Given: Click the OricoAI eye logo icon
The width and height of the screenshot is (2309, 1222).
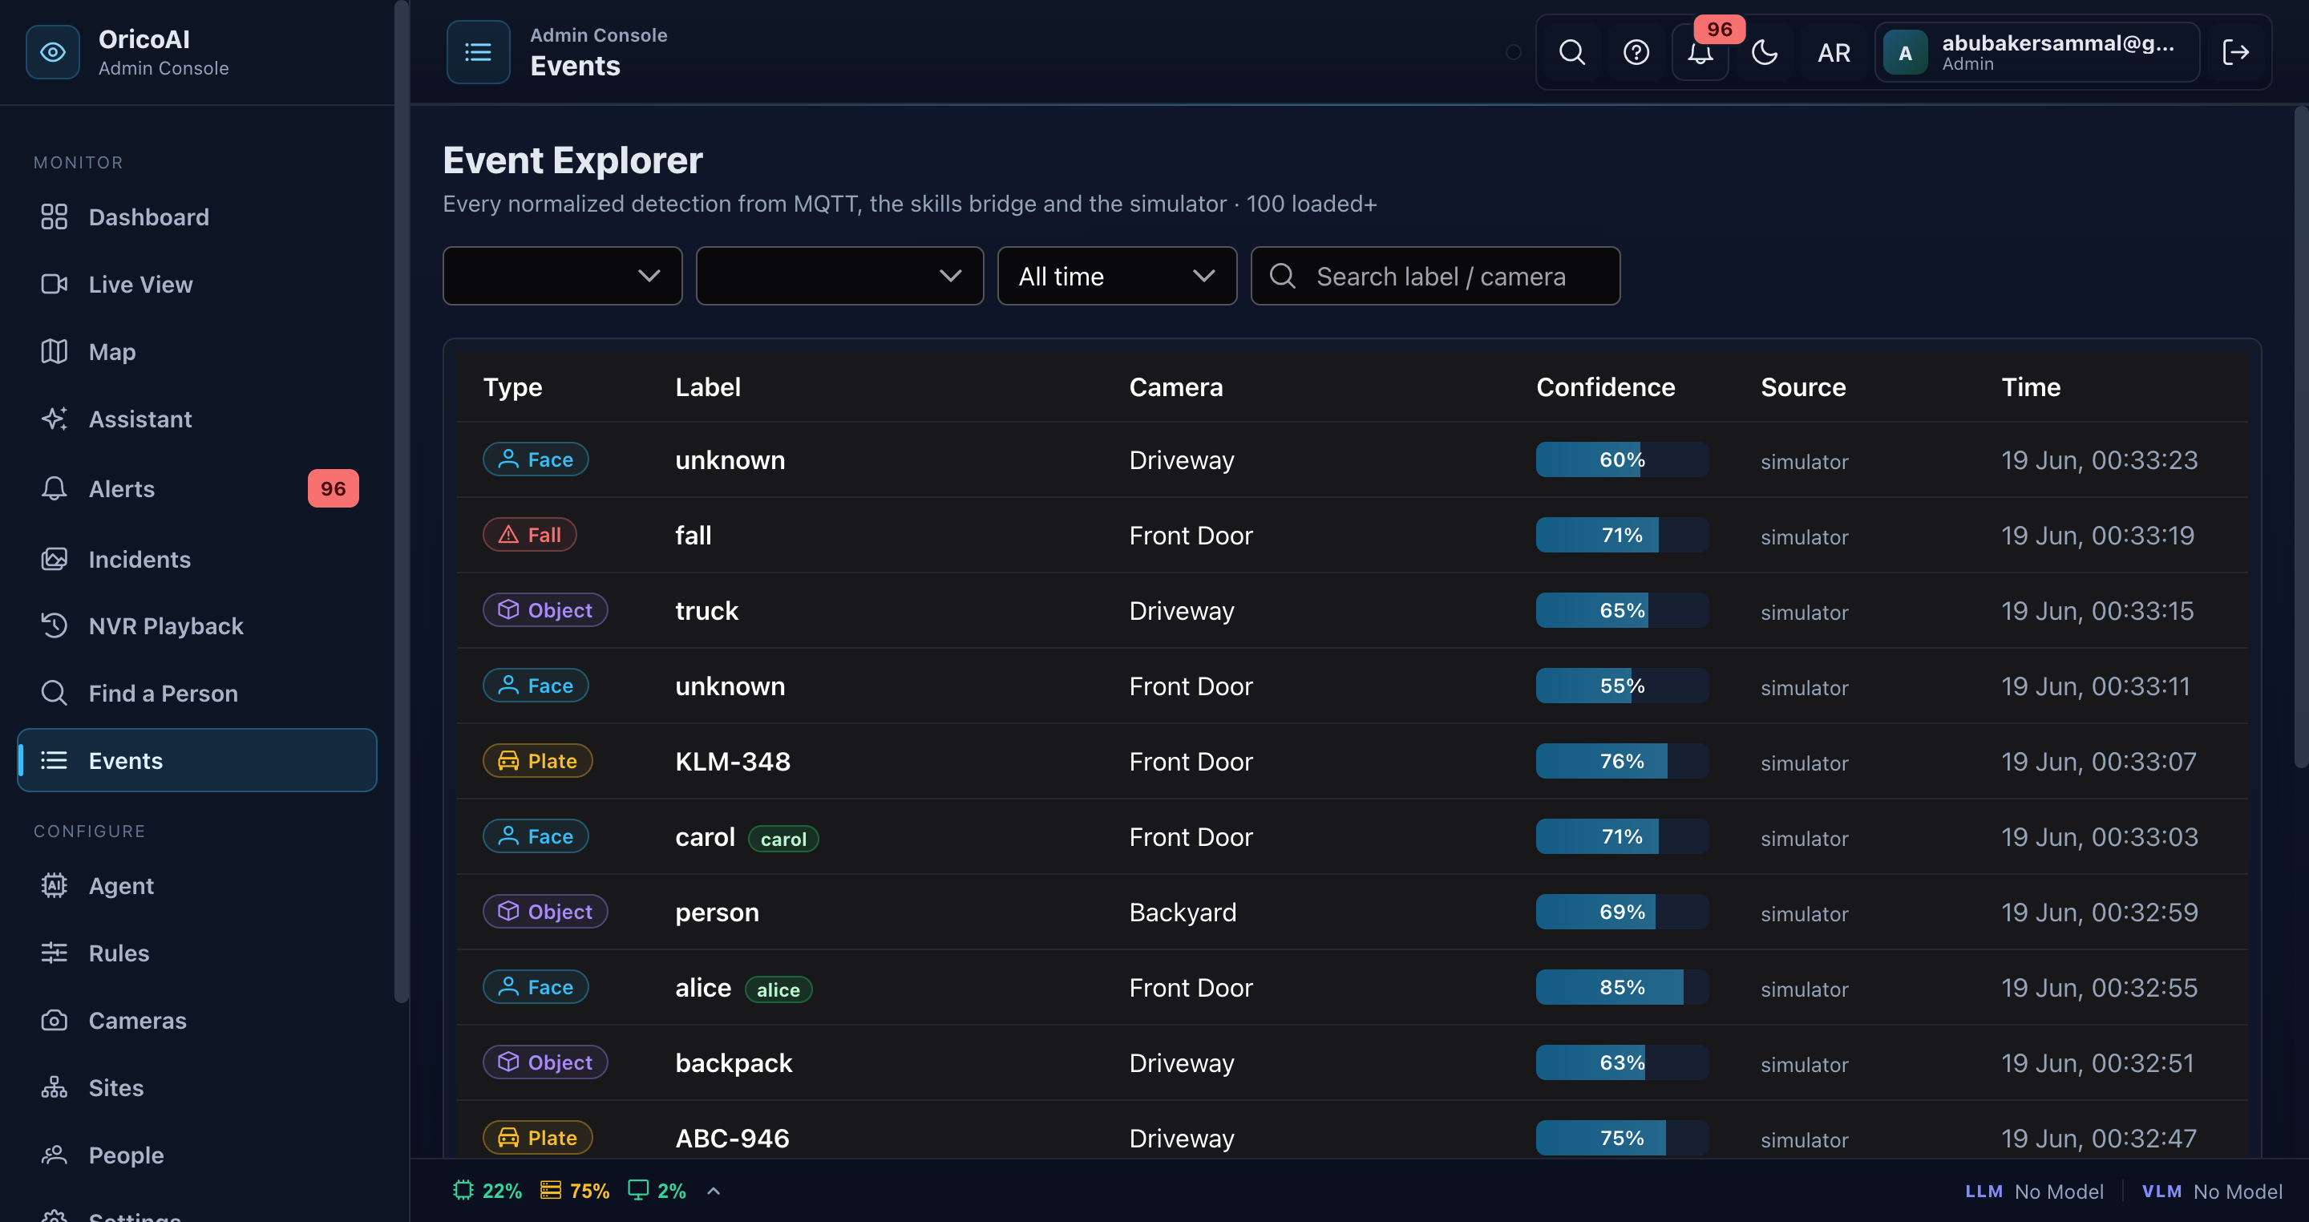Looking at the screenshot, I should click(53, 52).
